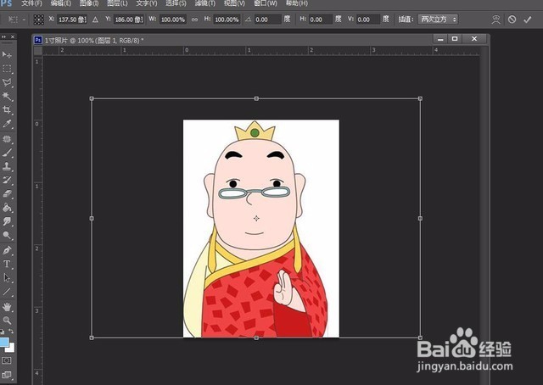Open the 两次立方 interpolation dropdown
Screen dimensions: 543x385
[438, 20]
